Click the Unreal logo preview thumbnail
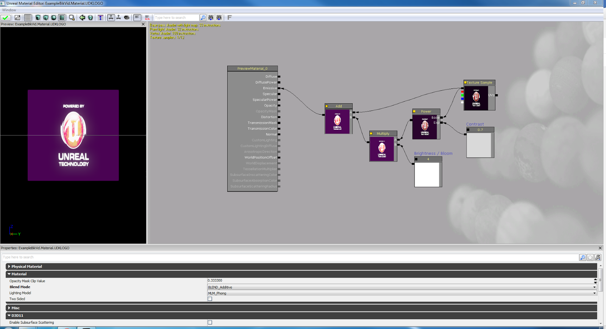 coord(73,135)
